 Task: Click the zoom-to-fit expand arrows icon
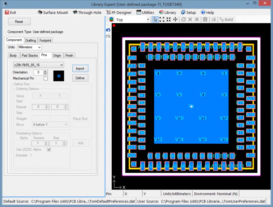point(162,20)
